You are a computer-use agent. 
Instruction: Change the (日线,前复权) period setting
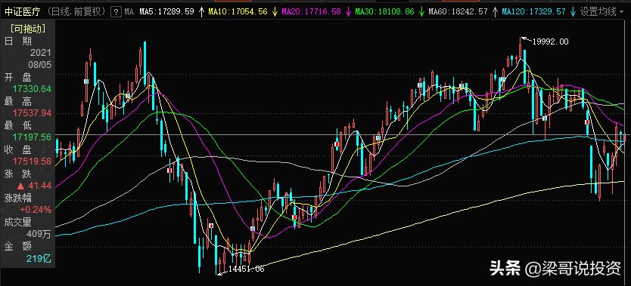pos(77,11)
